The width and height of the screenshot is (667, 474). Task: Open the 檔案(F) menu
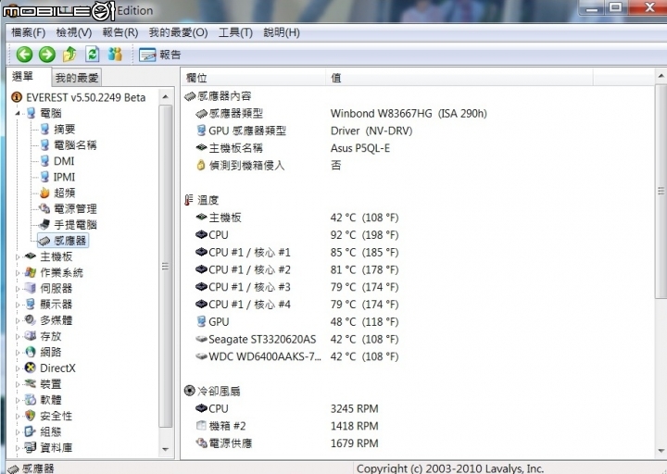[28, 32]
